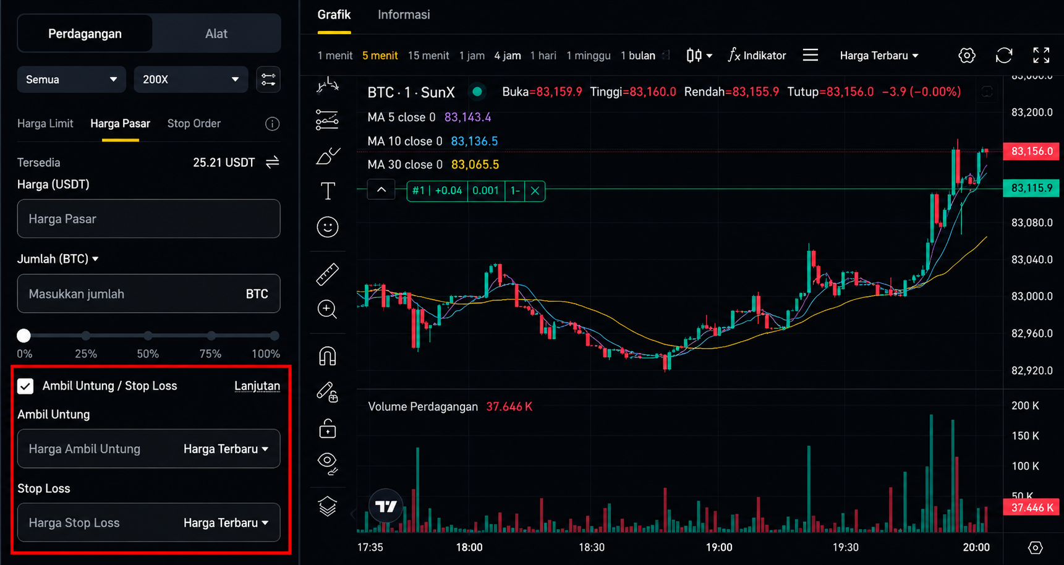Open the 200X leverage dropdown

click(190, 80)
